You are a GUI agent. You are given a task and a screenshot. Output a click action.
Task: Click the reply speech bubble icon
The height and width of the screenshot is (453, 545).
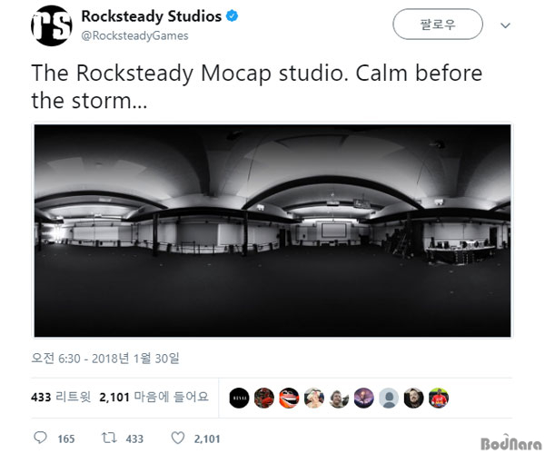[x=40, y=438]
